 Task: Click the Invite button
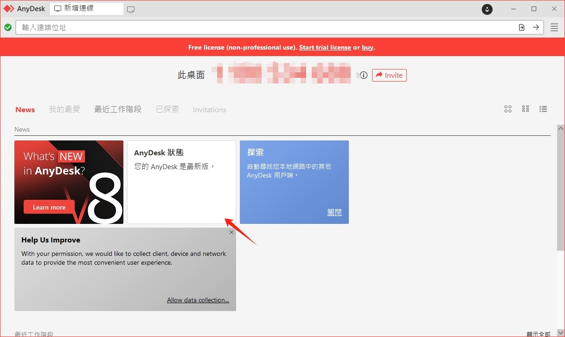[389, 75]
